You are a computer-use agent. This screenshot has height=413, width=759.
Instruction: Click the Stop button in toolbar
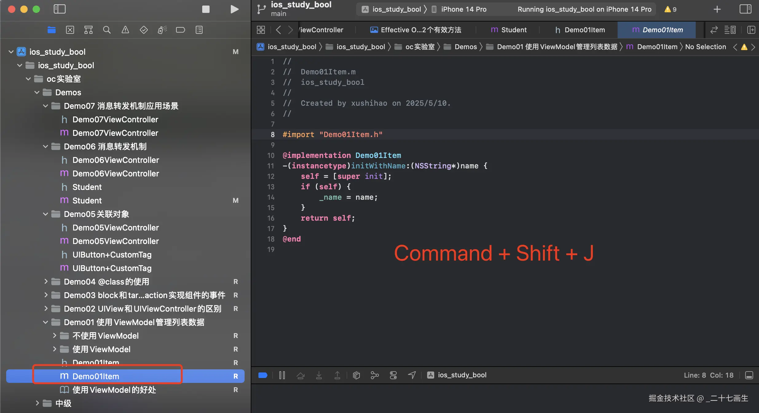pos(206,9)
